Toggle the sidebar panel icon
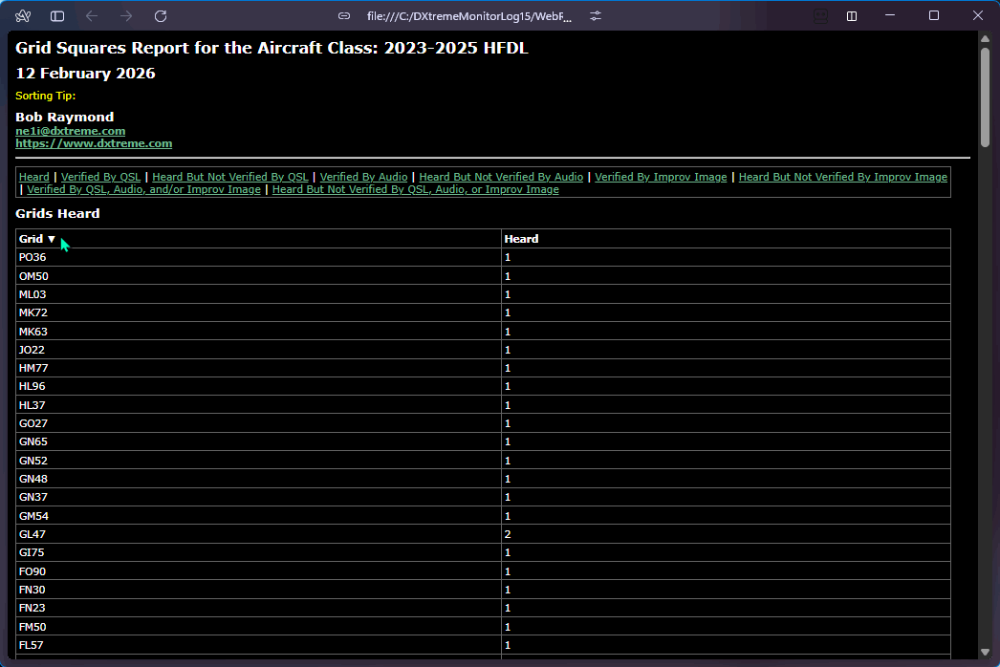The height and width of the screenshot is (667, 1000). (57, 16)
